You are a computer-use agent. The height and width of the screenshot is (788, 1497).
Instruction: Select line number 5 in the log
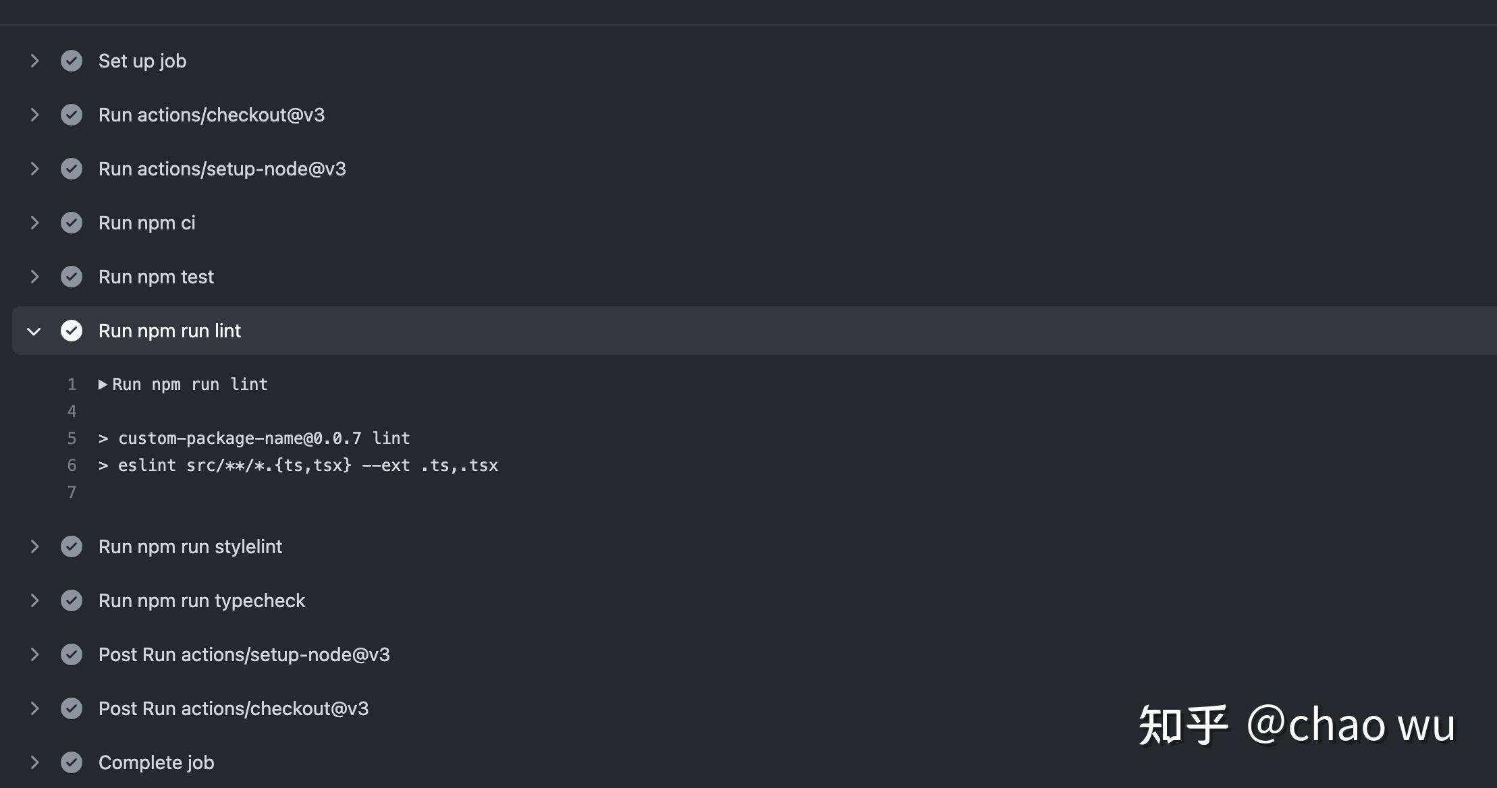coord(71,438)
